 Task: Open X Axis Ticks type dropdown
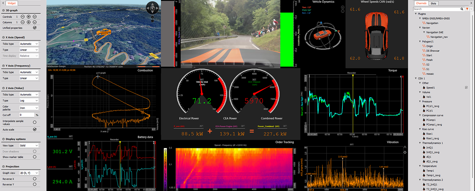(x=29, y=44)
